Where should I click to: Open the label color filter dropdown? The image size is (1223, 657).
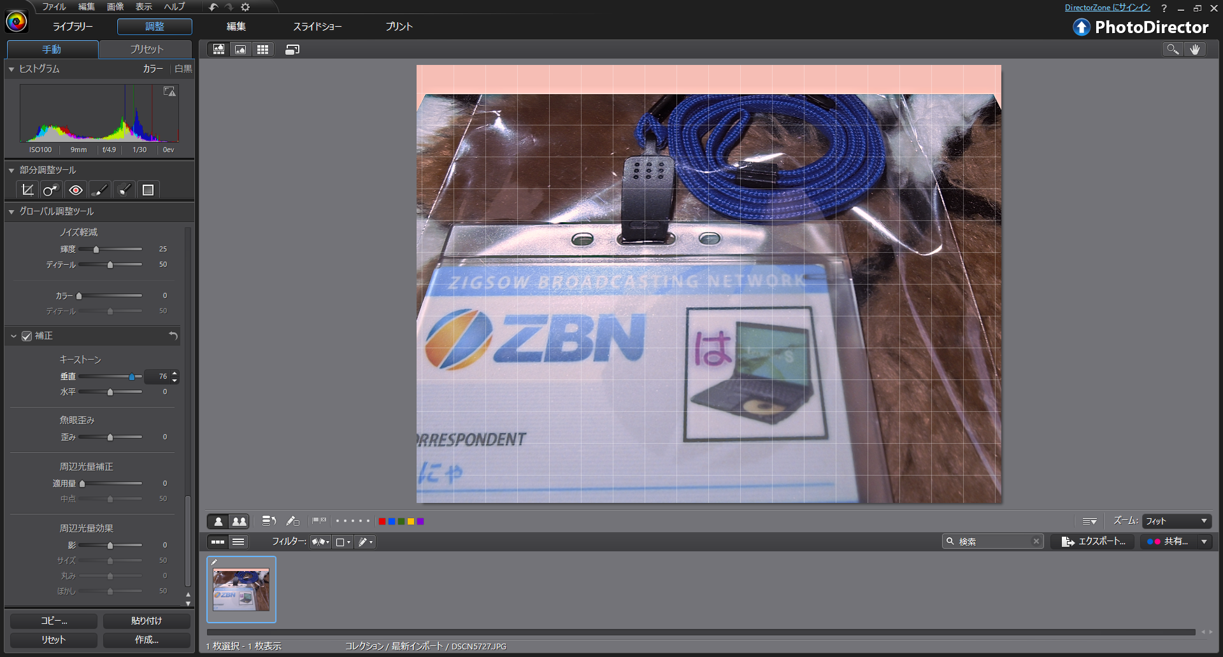pos(343,542)
